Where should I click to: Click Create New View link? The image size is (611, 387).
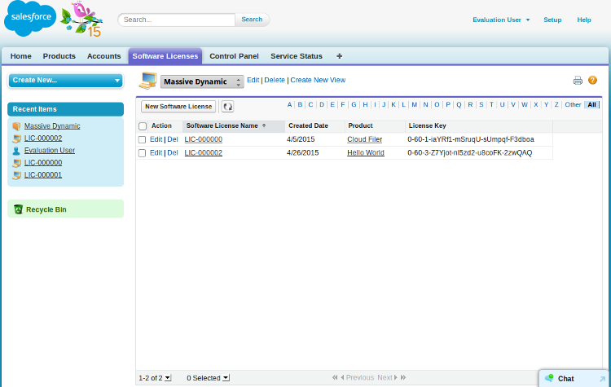[x=318, y=80]
